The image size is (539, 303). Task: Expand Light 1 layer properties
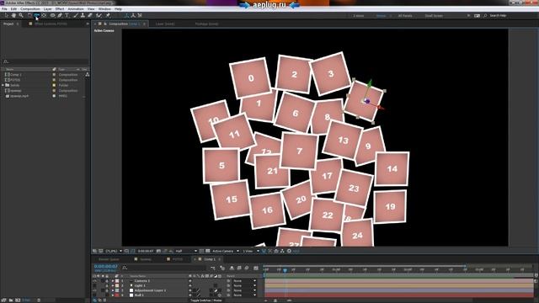(113, 286)
